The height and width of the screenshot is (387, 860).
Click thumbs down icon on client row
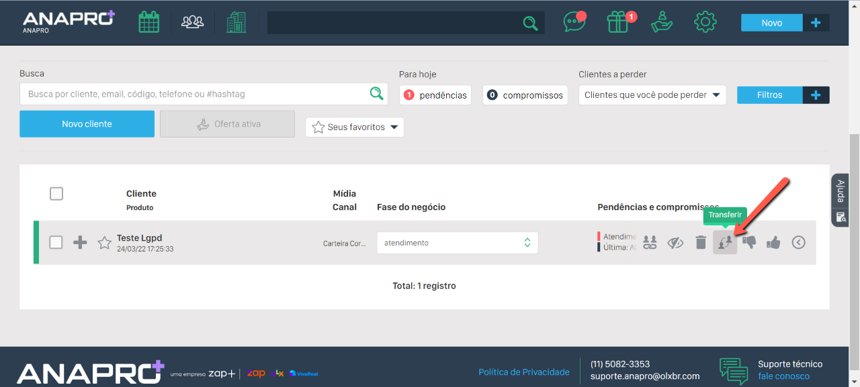click(749, 243)
